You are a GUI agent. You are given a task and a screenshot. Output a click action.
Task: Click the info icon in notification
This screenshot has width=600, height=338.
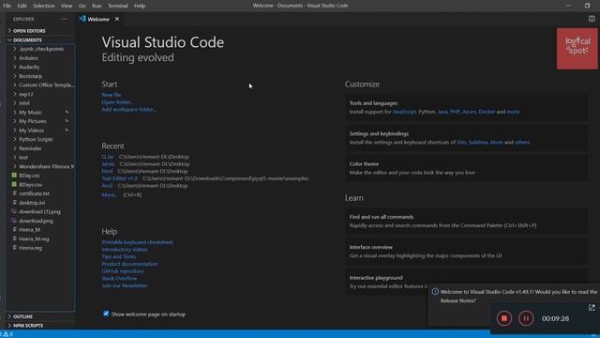point(435,292)
